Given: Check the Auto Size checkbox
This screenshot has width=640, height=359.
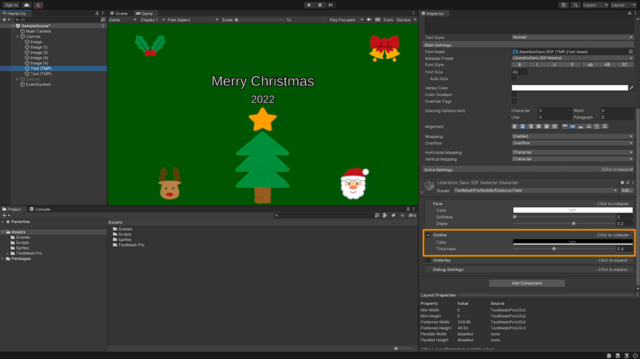Looking at the screenshot, I should coord(514,79).
